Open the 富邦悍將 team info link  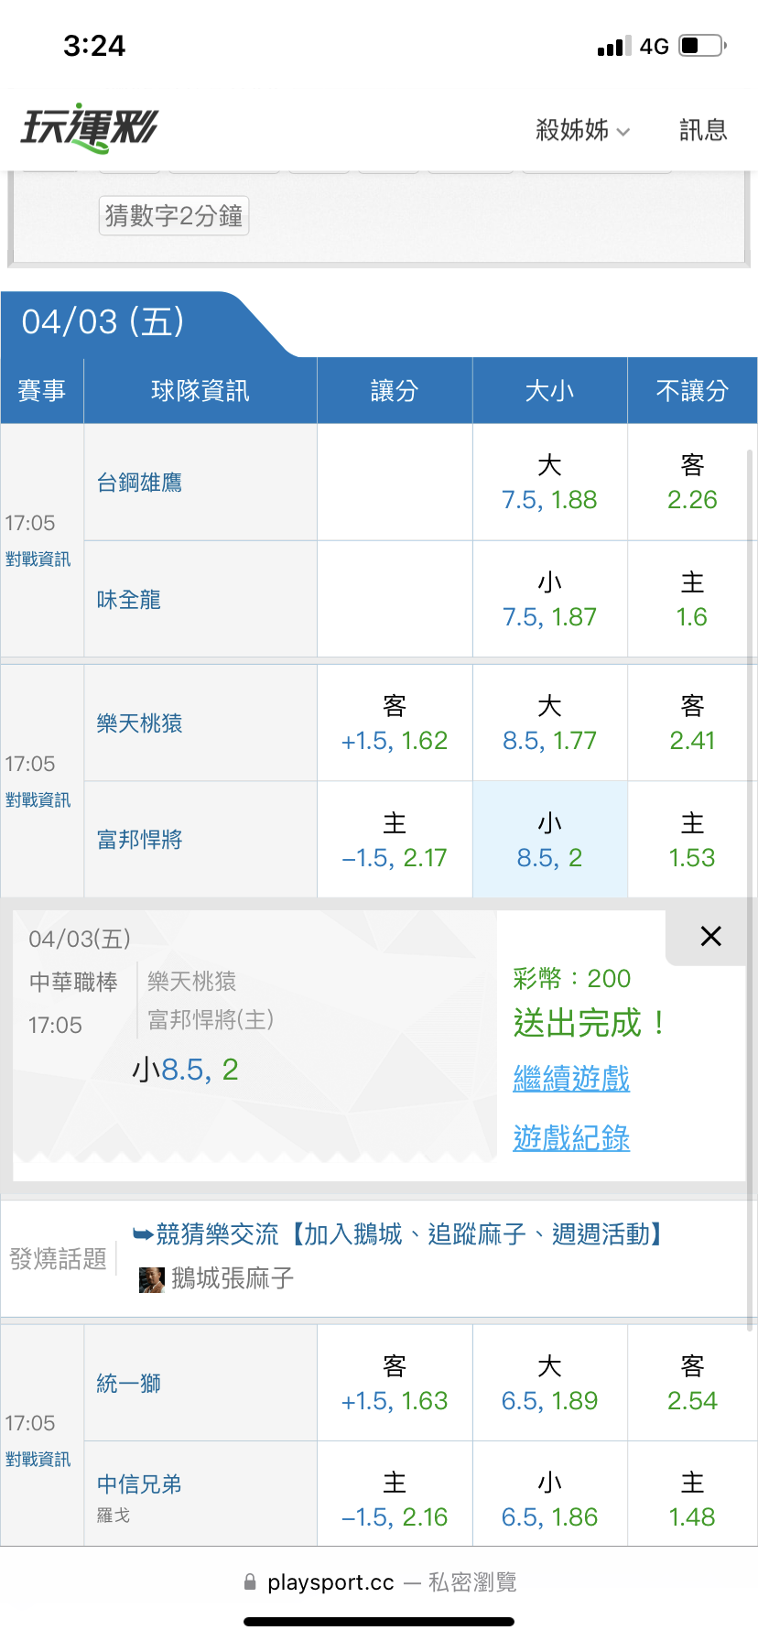tap(139, 840)
